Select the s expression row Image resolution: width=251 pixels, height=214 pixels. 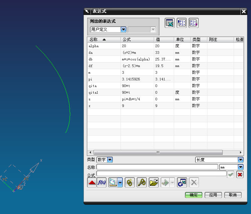click(x=165, y=99)
